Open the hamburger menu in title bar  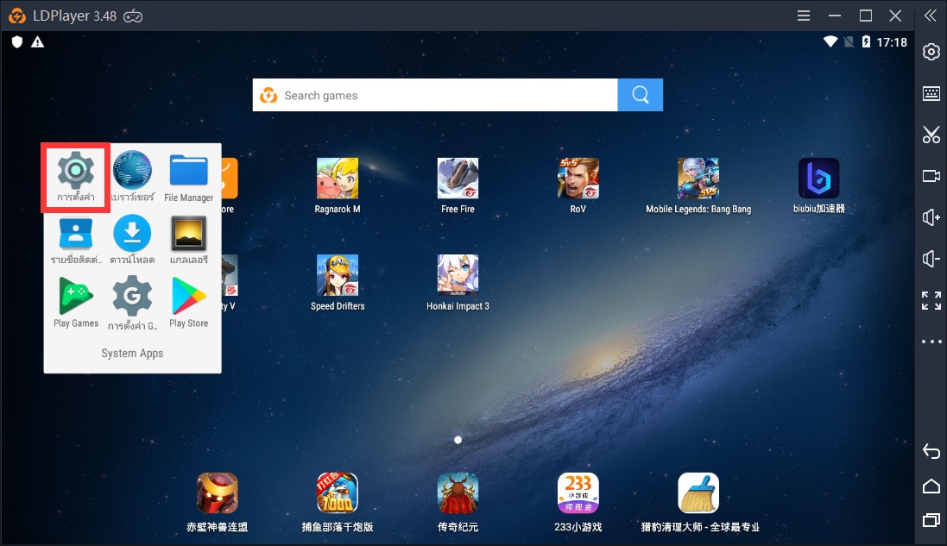coord(803,15)
